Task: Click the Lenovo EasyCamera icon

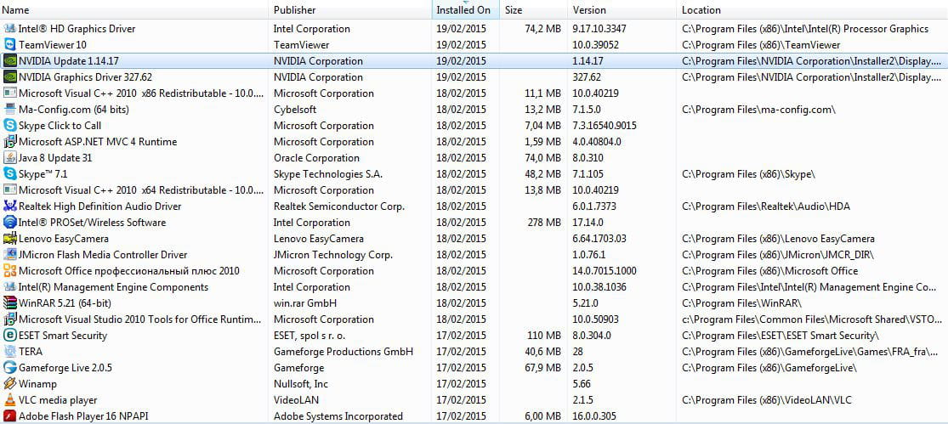Action: (x=9, y=239)
